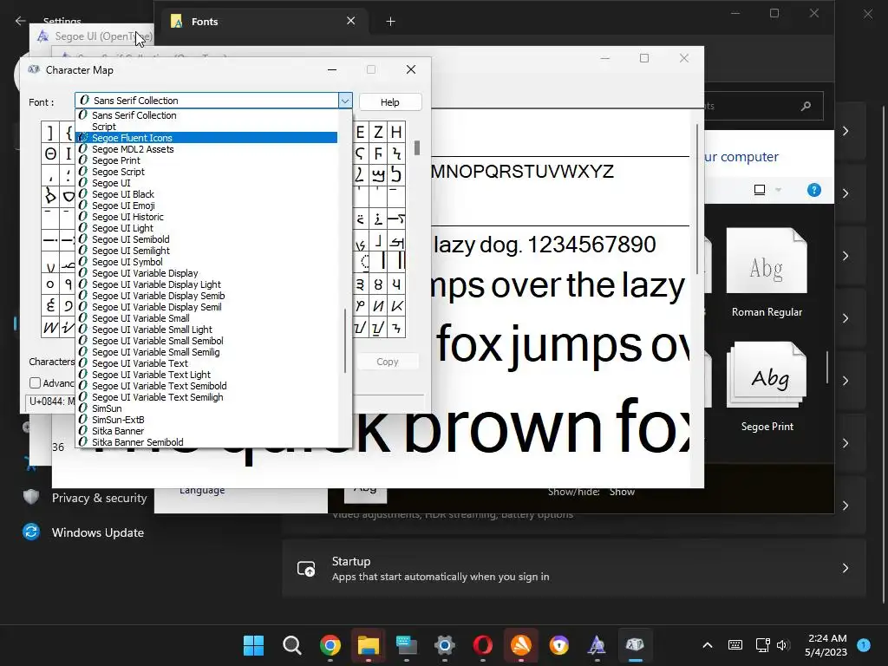
Task: Select the E character cell
Action: [x=361, y=132]
